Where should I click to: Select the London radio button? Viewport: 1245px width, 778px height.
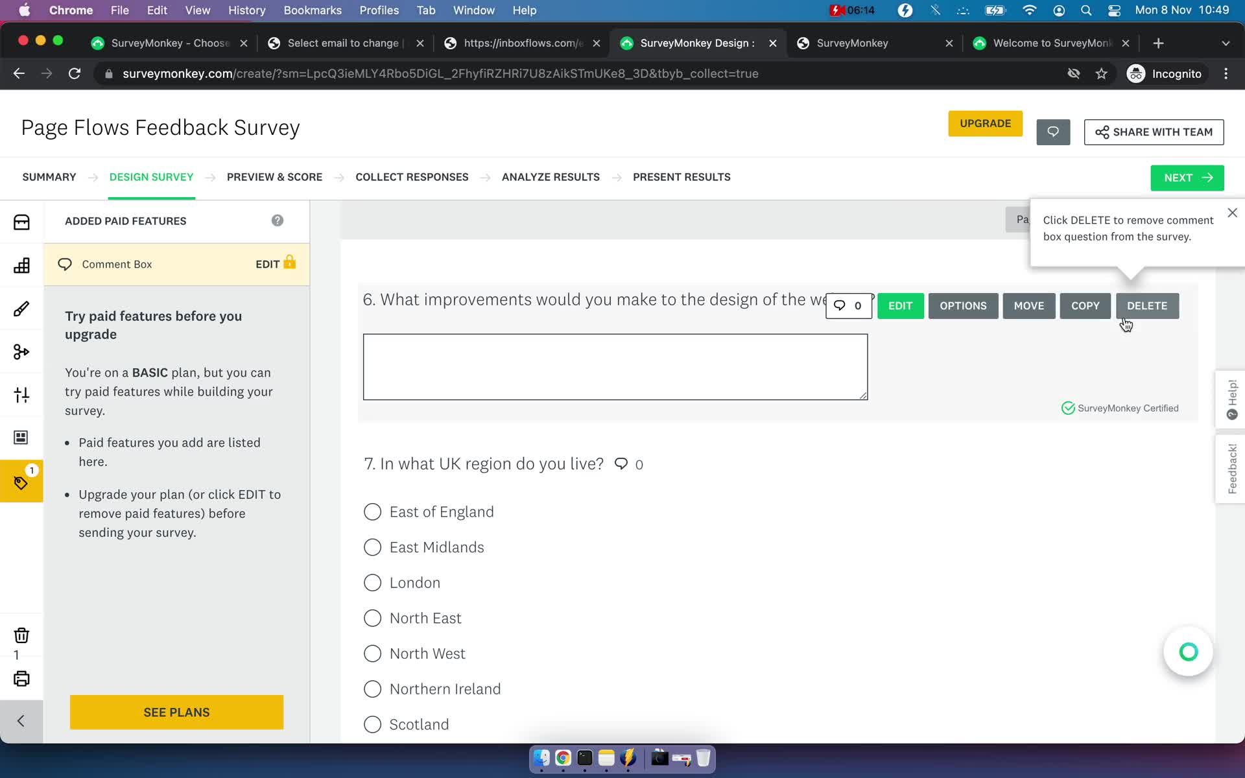pyautogui.click(x=373, y=583)
